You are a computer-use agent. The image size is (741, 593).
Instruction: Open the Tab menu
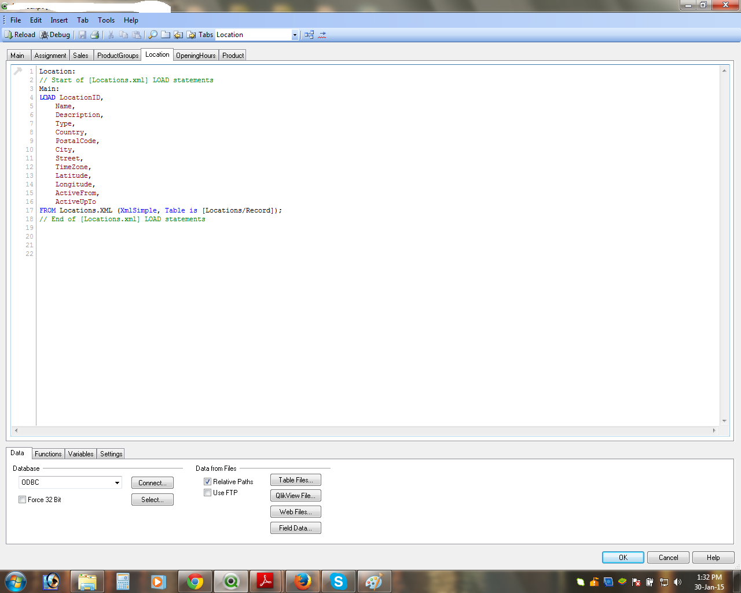coord(83,20)
